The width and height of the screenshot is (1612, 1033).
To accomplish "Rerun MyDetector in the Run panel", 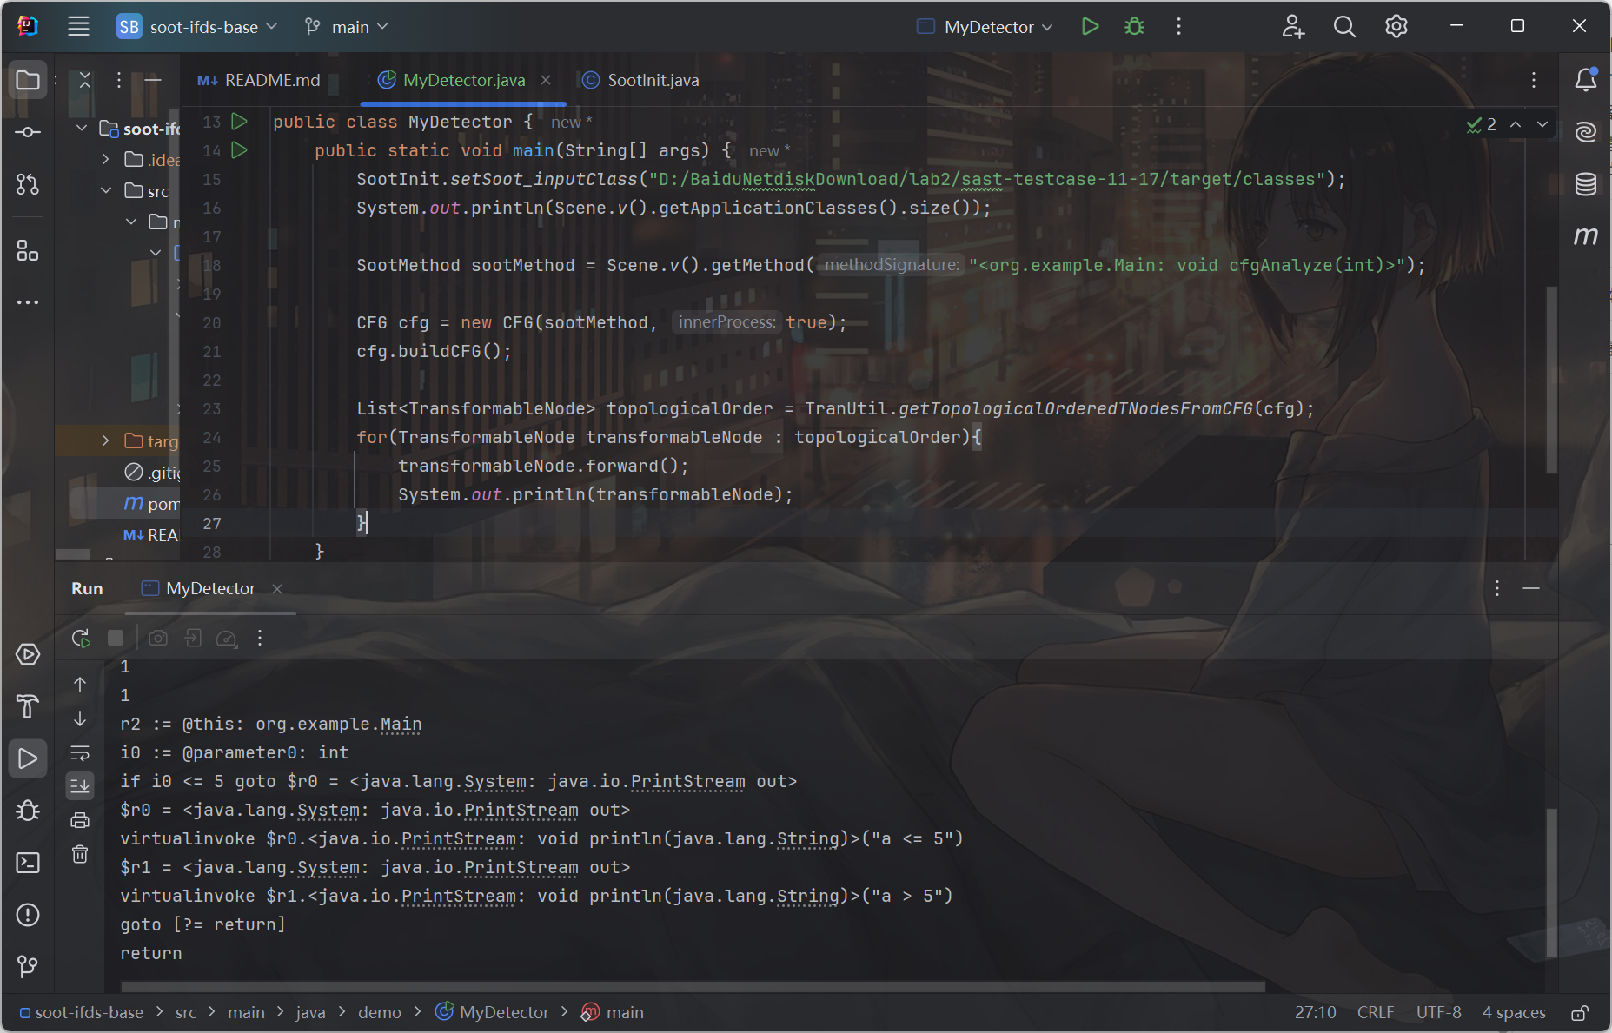I will (81, 639).
